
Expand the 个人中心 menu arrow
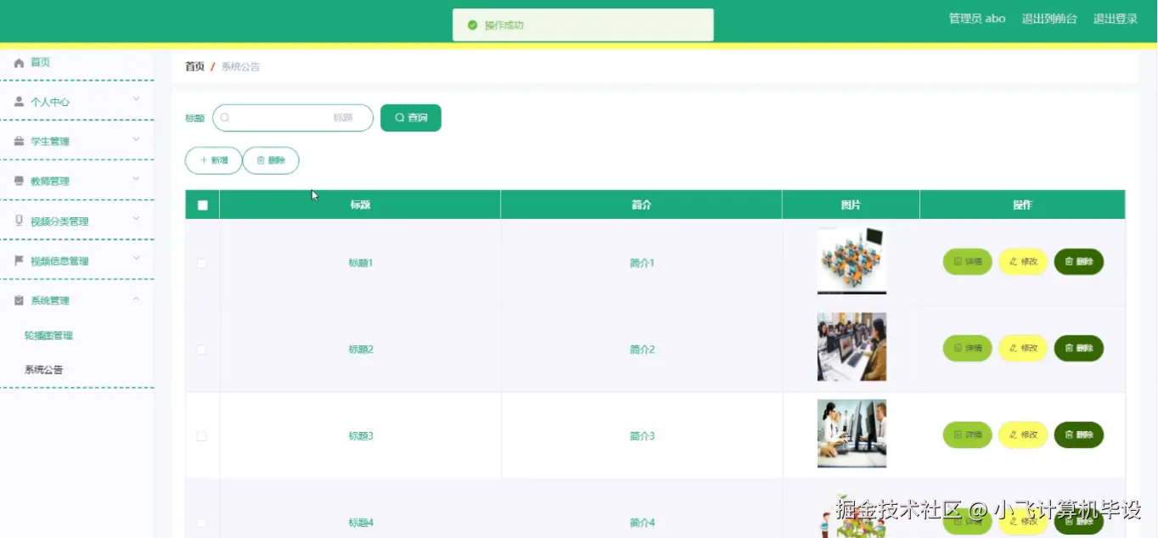click(136, 99)
